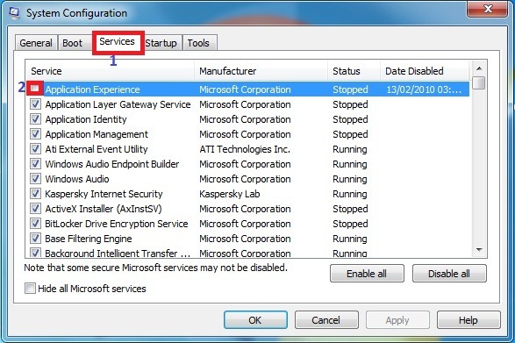The image size is (515, 343).
Task: Select the Application Layer Gateway Service text
Action: 118,104
